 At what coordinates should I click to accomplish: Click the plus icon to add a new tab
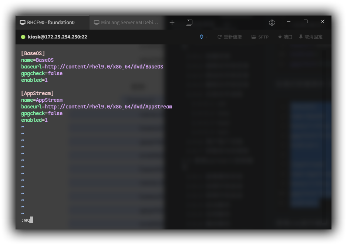172,23
